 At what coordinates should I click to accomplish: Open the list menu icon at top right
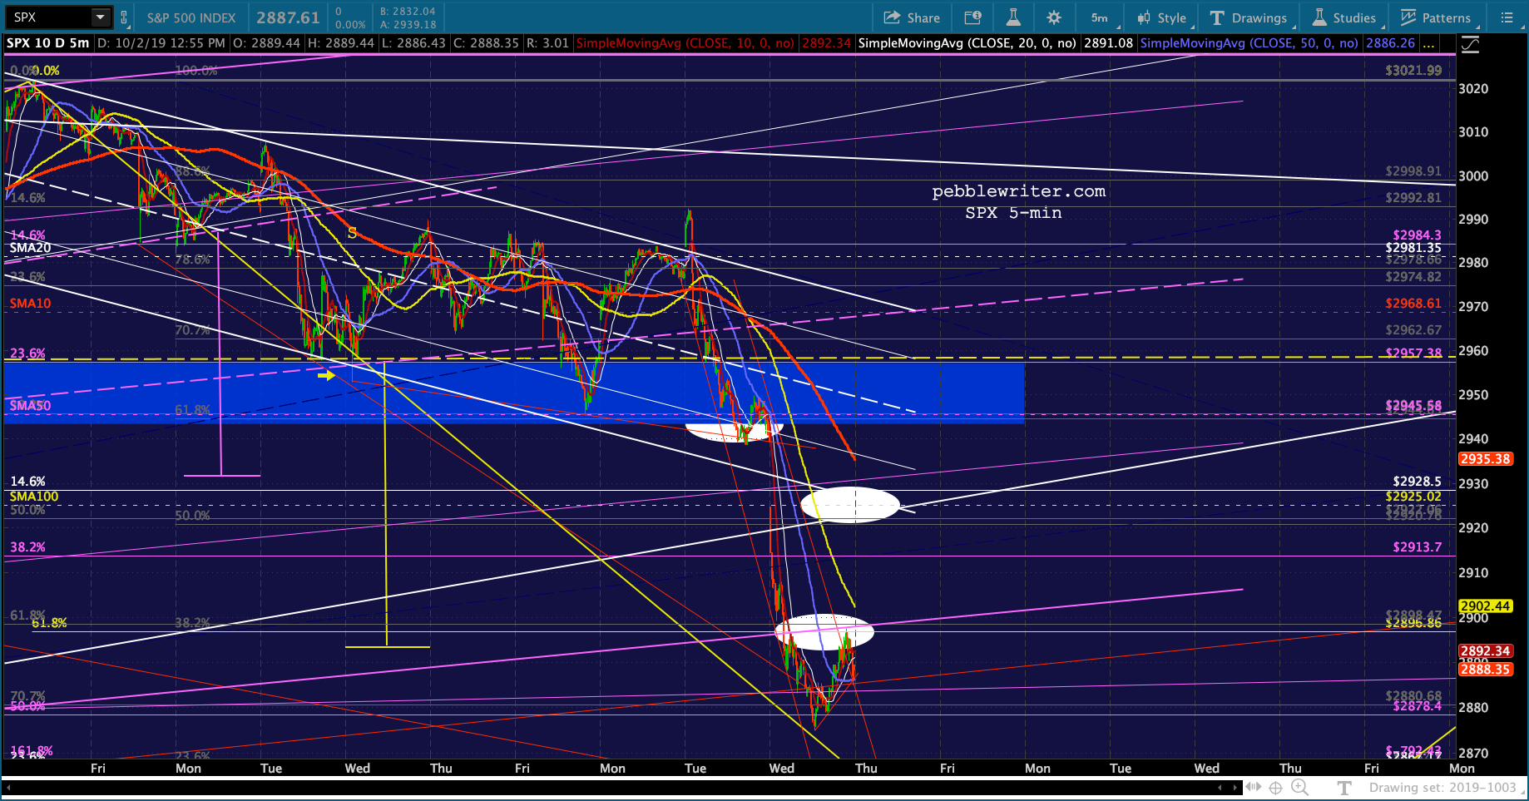pos(1507,17)
